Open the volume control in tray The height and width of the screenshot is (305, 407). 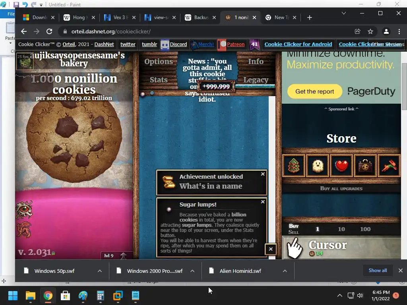pos(360,295)
